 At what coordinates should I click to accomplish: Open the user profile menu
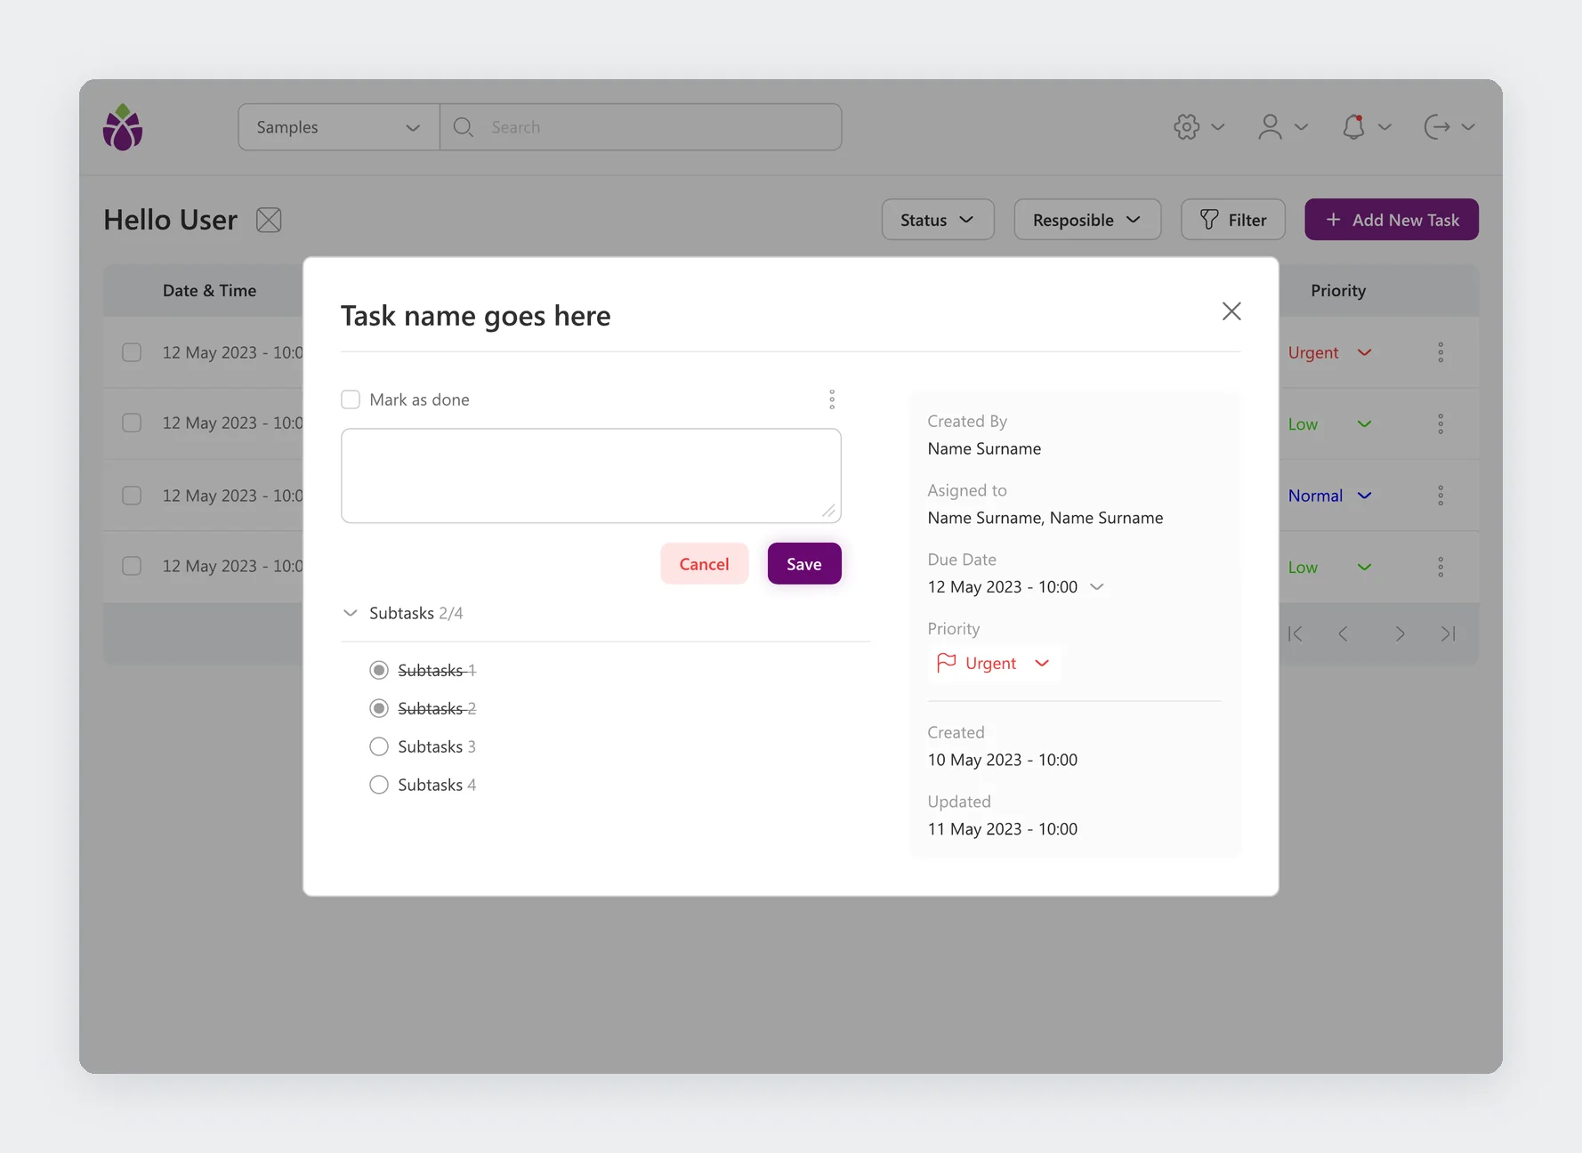1270,127
